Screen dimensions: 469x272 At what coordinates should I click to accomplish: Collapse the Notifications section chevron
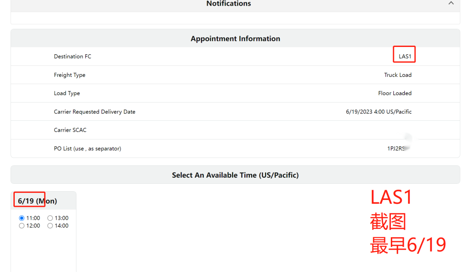(x=451, y=3)
